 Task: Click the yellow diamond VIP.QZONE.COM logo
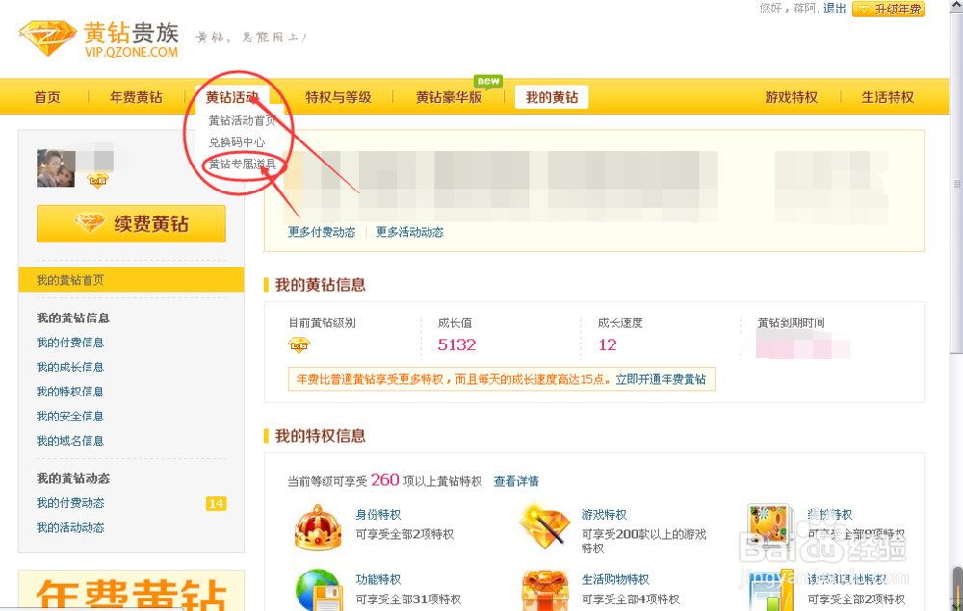click(99, 39)
